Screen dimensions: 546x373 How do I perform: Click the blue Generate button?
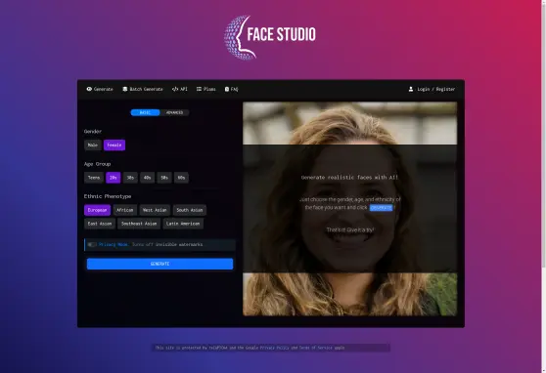(x=159, y=264)
